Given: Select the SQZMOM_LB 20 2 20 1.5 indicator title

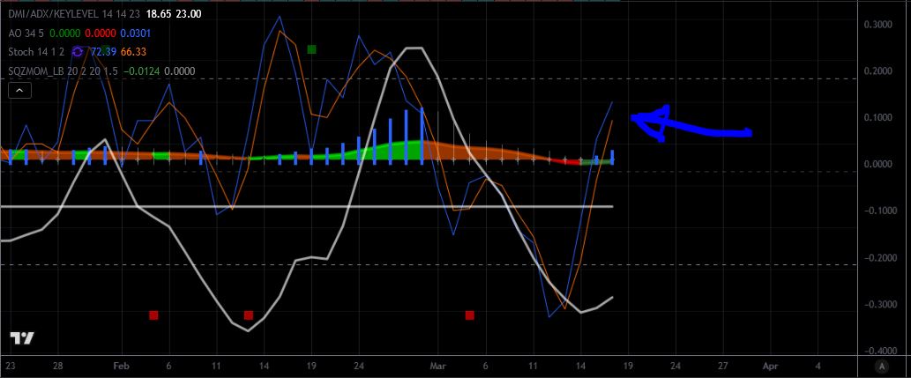Looking at the screenshot, I should 63,71.
